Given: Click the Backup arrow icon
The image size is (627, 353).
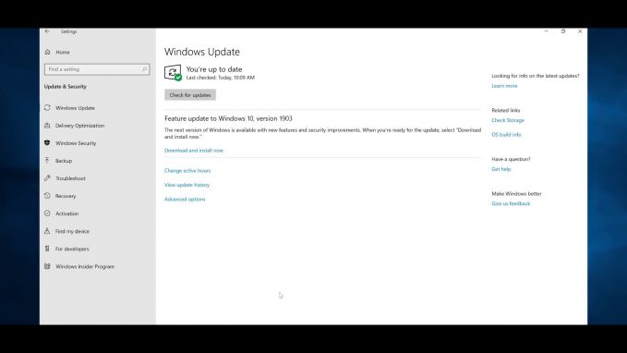Looking at the screenshot, I should click(x=47, y=161).
